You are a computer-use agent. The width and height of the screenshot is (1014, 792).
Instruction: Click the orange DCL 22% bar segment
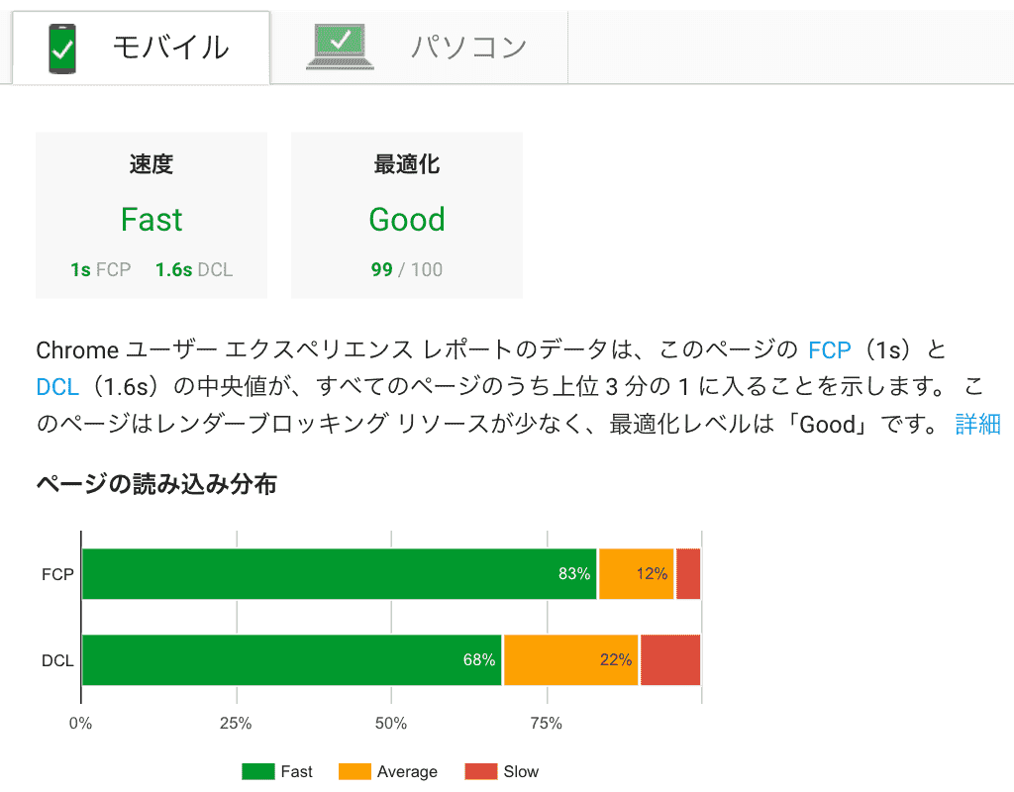[x=571, y=659]
